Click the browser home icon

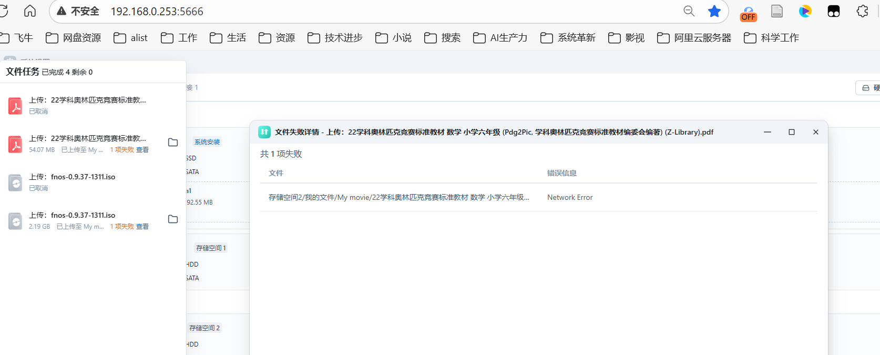click(x=30, y=11)
